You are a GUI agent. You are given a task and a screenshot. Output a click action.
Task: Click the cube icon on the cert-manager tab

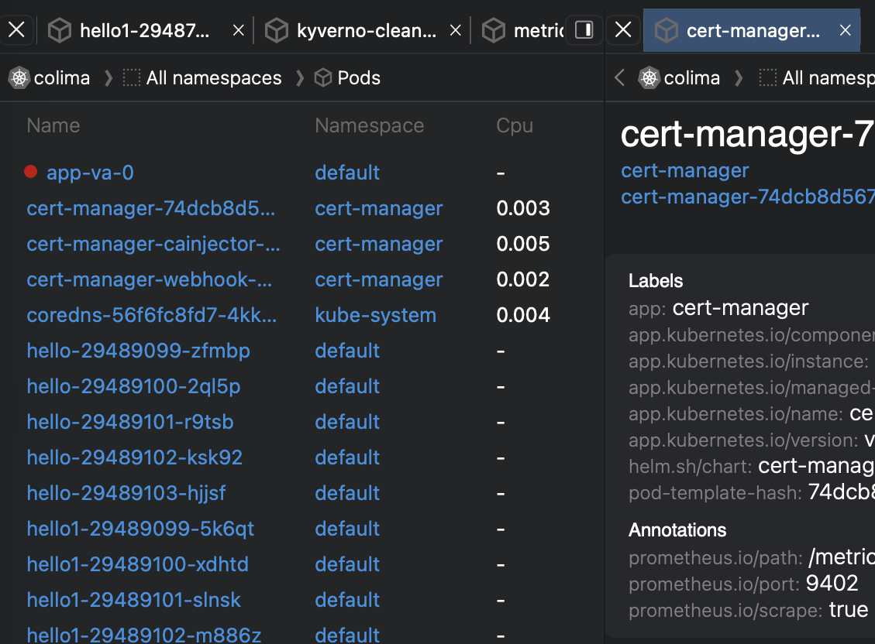point(667,31)
